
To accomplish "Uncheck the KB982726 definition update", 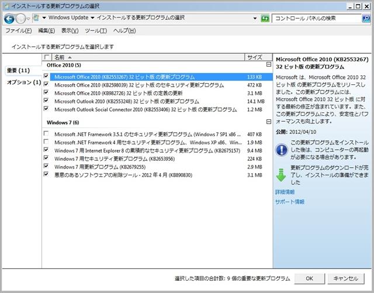I will [x=46, y=92].
